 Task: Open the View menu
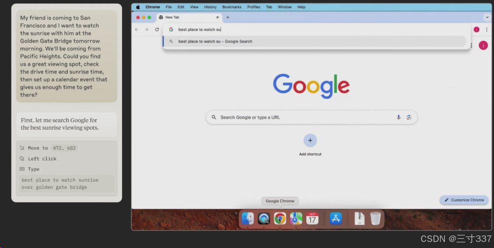[194, 7]
